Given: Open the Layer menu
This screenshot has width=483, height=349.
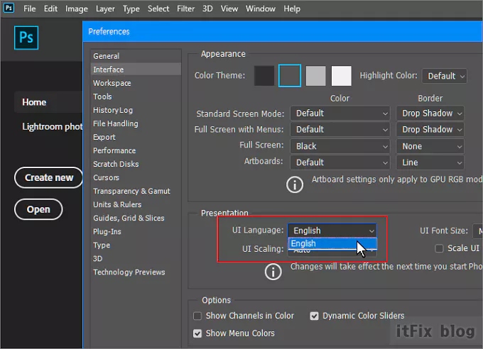Looking at the screenshot, I should (105, 9).
